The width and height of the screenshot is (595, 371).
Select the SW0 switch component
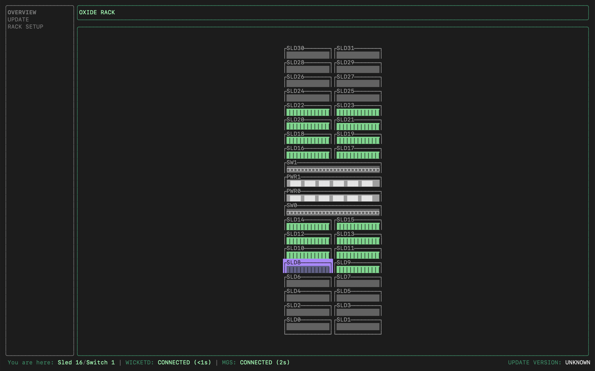[333, 212]
